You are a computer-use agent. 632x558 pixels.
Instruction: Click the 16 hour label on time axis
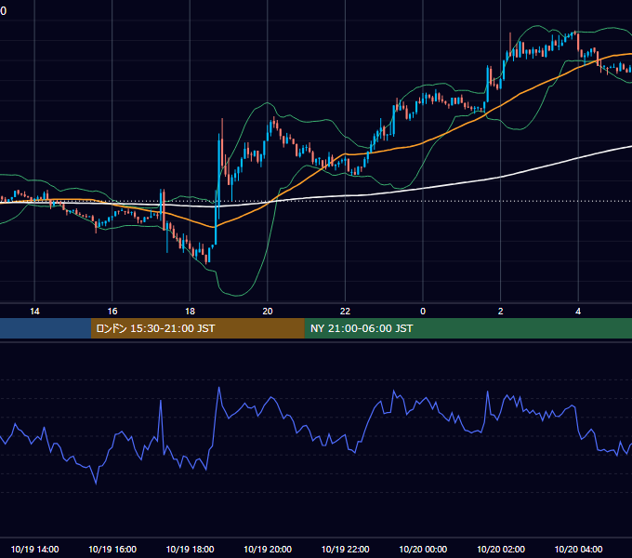[112, 312]
